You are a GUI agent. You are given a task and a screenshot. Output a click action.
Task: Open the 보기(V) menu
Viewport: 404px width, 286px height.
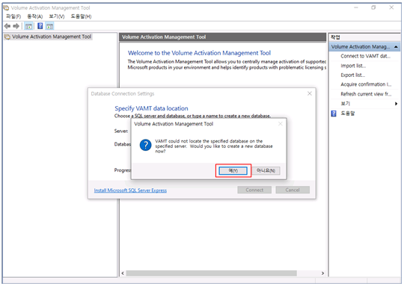57,16
